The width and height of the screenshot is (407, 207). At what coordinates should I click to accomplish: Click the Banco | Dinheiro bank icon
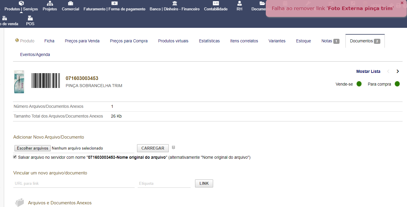(x=175, y=3)
